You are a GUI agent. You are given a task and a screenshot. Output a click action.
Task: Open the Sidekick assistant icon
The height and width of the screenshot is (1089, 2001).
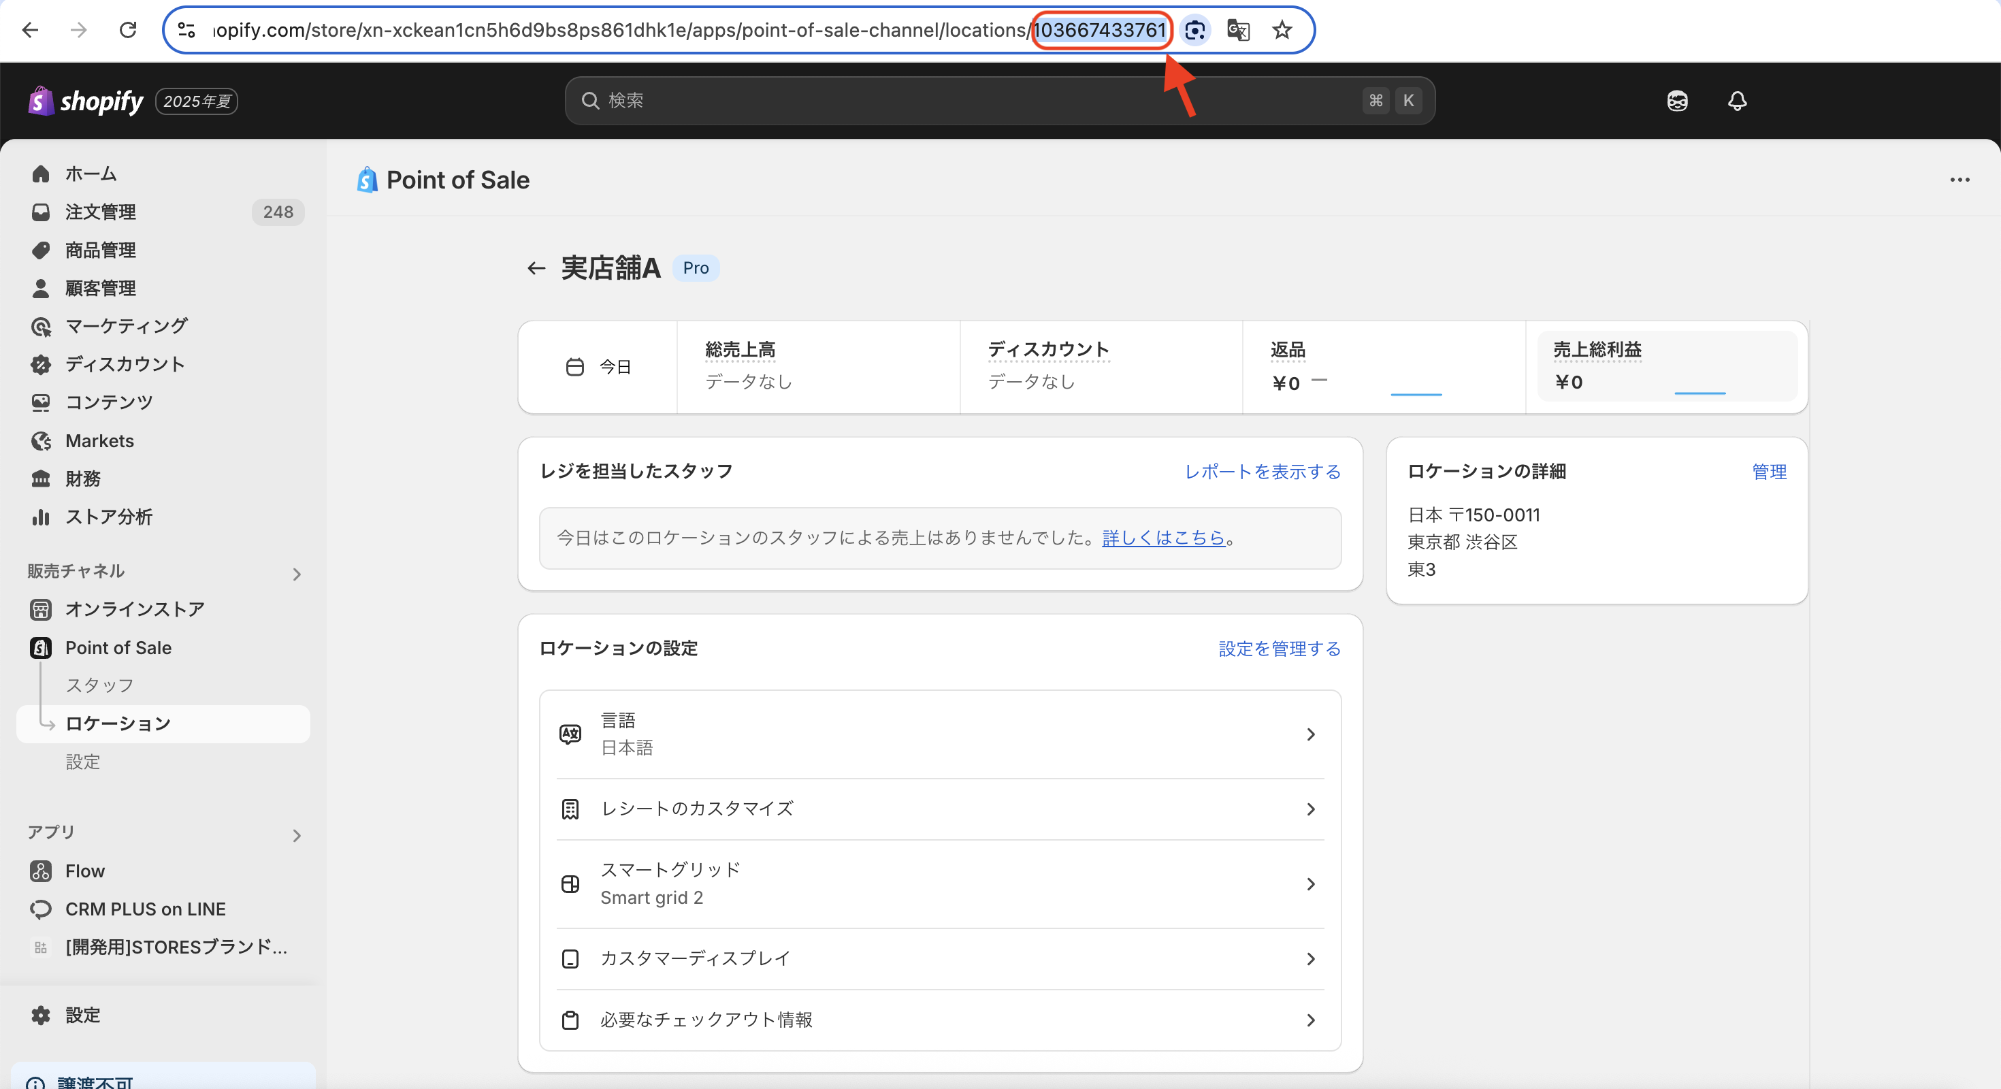1677,101
